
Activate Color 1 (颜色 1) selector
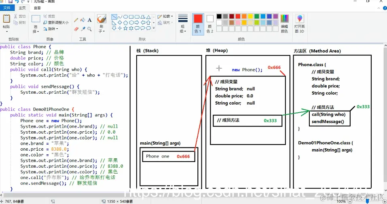point(198,24)
